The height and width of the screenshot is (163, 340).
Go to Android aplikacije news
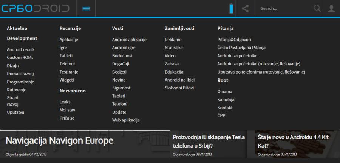[129, 40]
